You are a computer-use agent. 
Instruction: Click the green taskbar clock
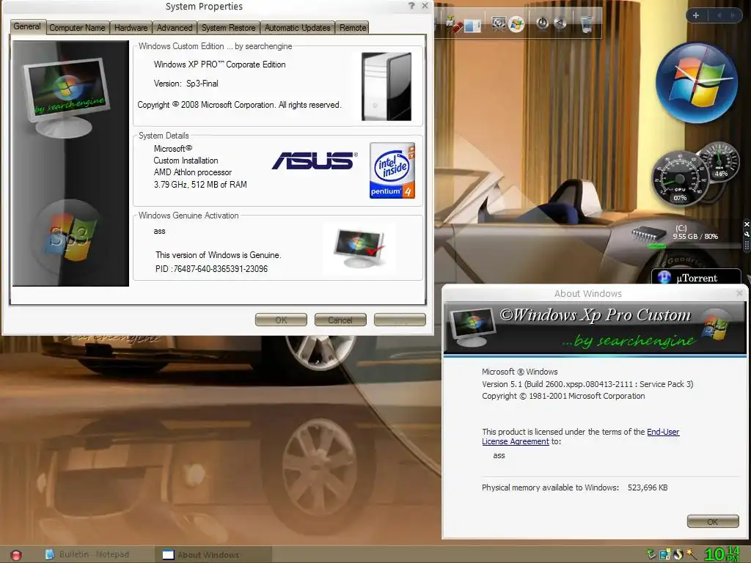722,554
